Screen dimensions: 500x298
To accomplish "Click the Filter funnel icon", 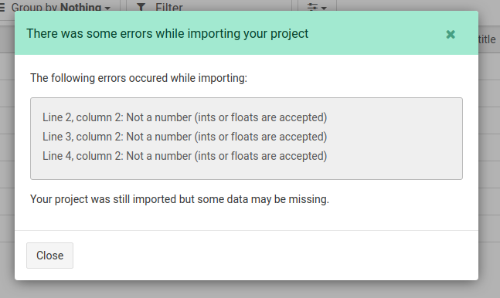I will (x=141, y=6).
